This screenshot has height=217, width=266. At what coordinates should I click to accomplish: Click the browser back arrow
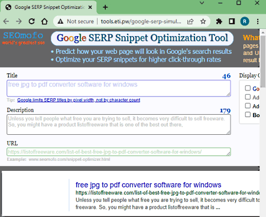tap(6, 21)
